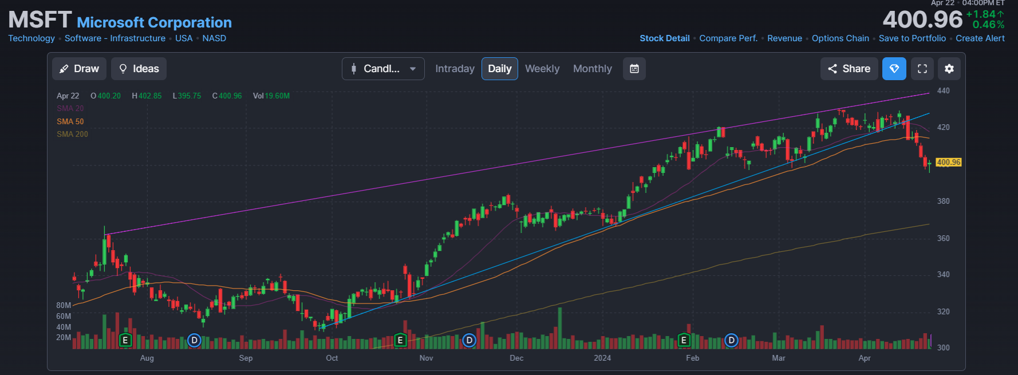Click the 0.46% percent change
This screenshot has height=375, width=1018.
point(988,25)
